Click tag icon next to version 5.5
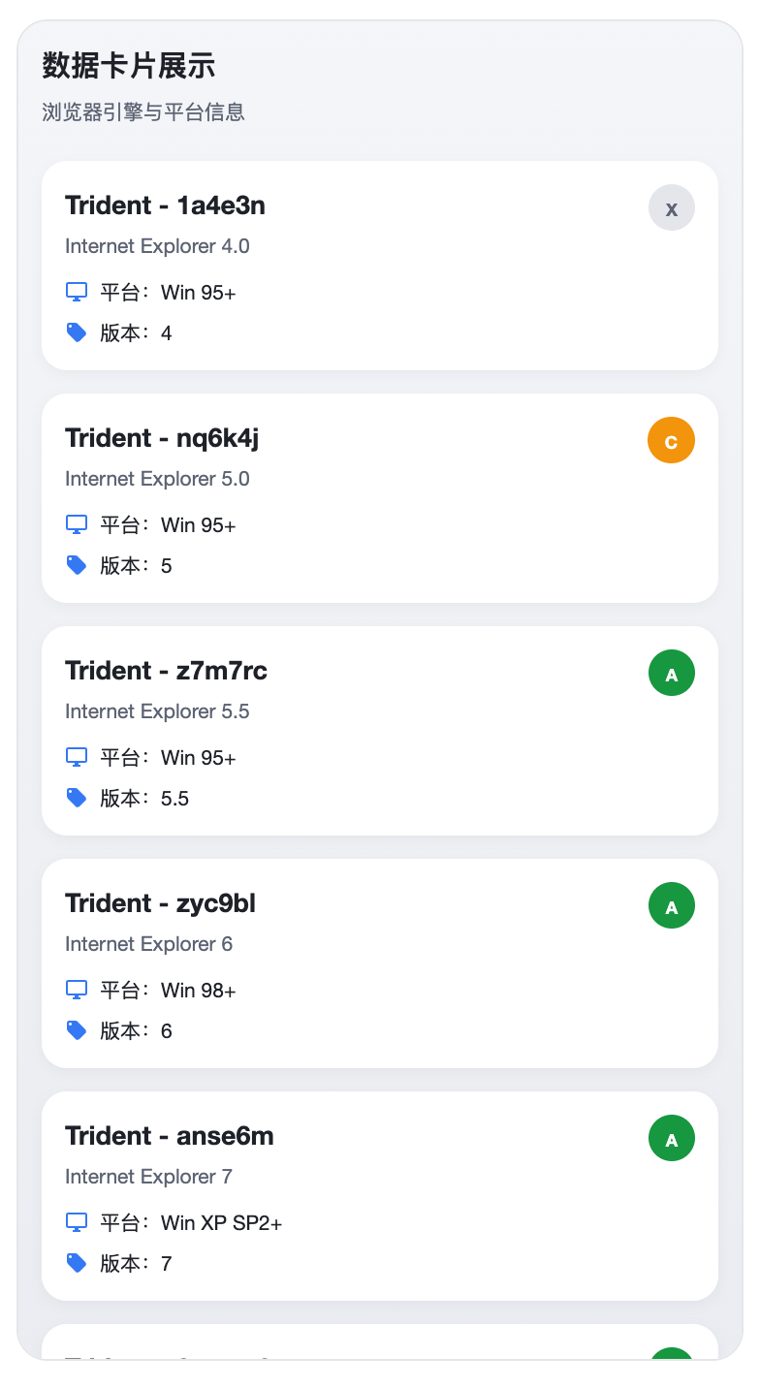 click(x=77, y=798)
